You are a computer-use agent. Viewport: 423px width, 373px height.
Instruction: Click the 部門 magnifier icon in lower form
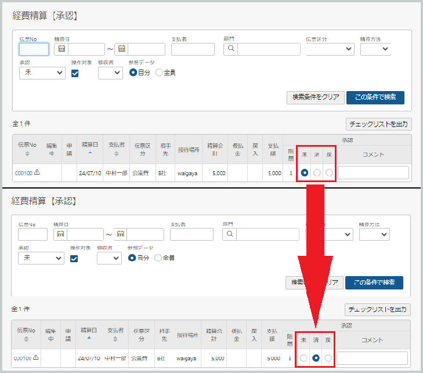[x=230, y=234]
